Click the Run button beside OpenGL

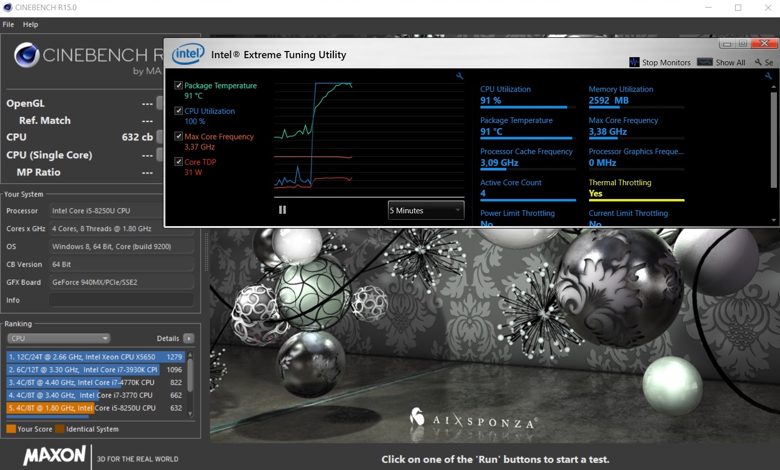[159, 103]
